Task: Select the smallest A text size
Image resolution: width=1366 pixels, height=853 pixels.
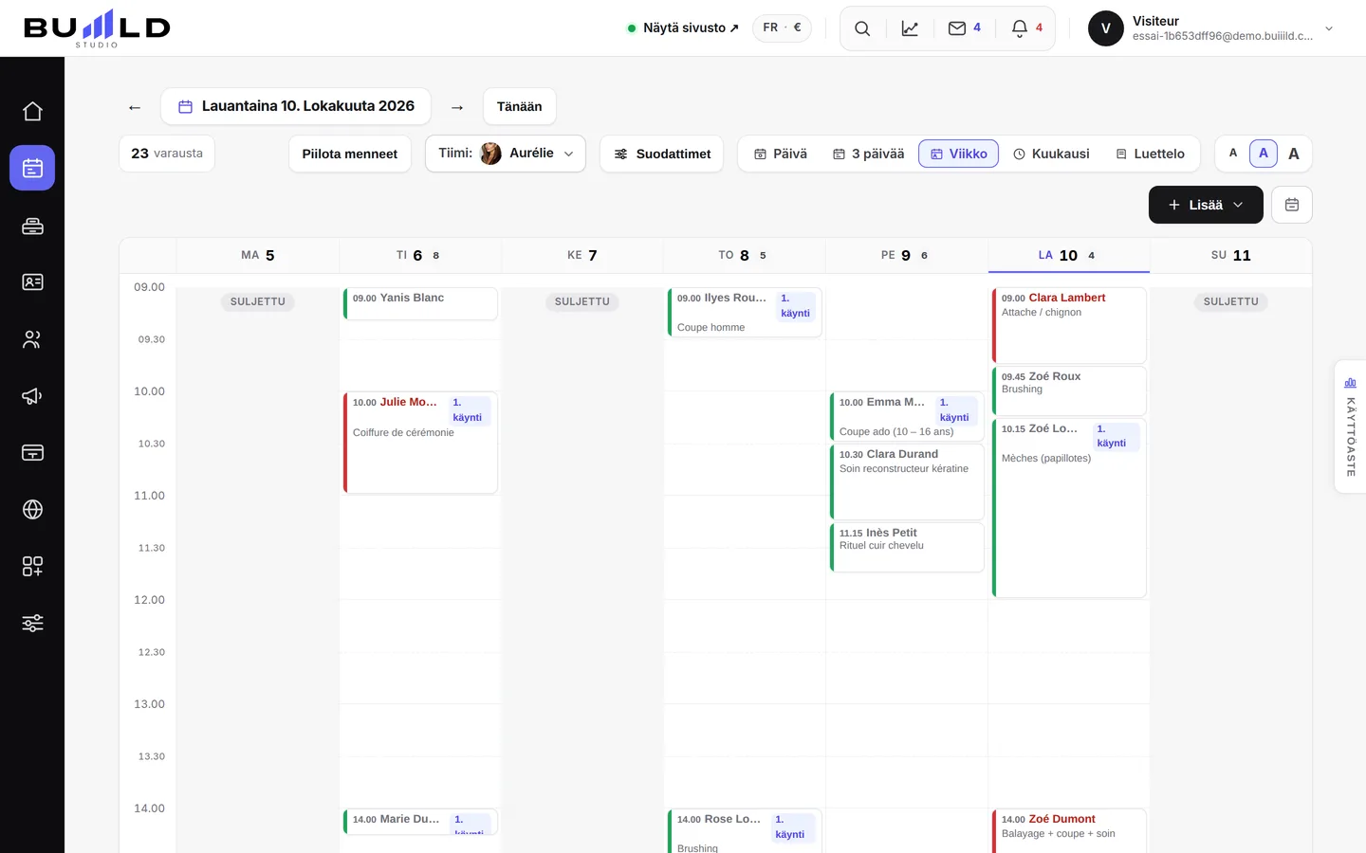Action: click(1233, 154)
